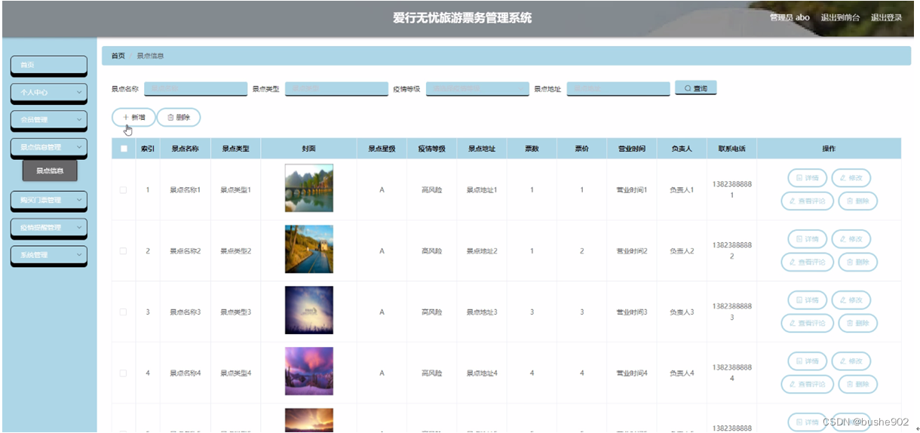Open cover image of 景点名称4
Viewport: 920px width, 433px height.
(308, 371)
